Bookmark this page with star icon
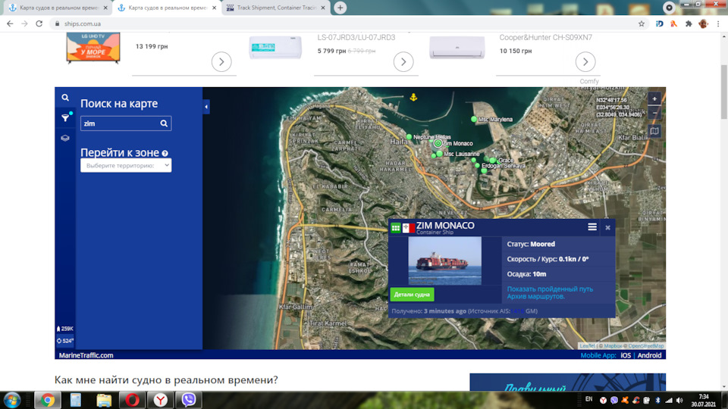Viewport: 728px width, 409px height. (642, 23)
